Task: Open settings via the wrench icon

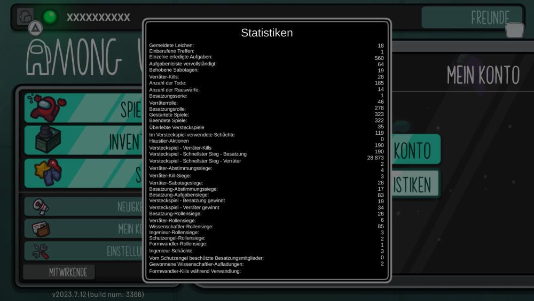Action: point(41,251)
